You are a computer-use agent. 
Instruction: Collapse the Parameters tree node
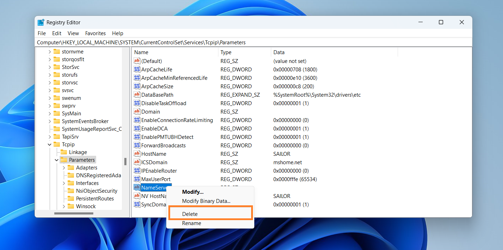pyautogui.click(x=57, y=160)
